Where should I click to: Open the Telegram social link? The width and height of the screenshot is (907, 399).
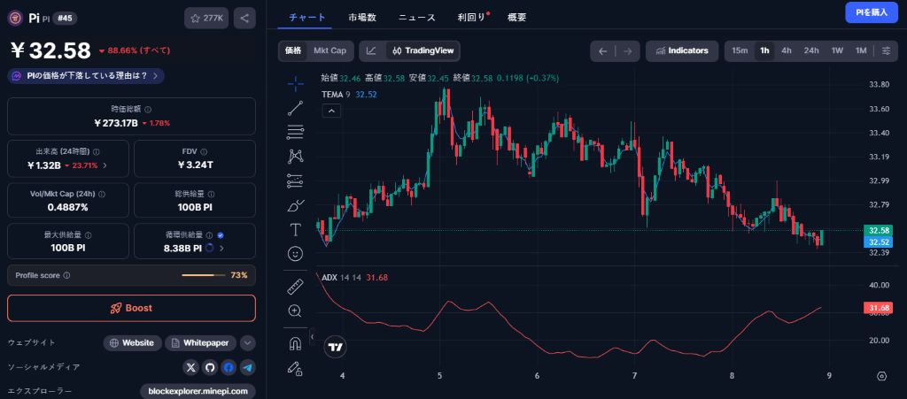tap(248, 367)
